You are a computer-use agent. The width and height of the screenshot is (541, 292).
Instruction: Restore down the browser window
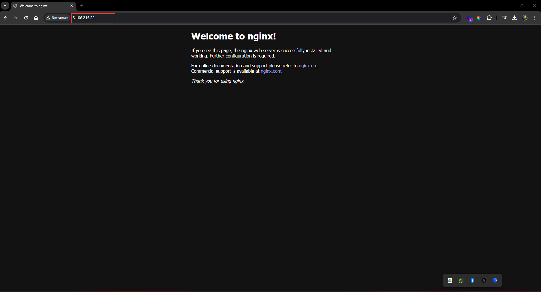522,6
